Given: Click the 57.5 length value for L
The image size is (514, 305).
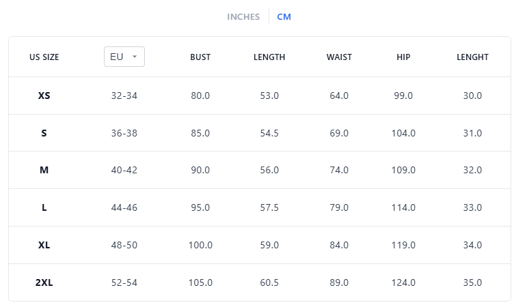Looking at the screenshot, I should (x=269, y=207).
